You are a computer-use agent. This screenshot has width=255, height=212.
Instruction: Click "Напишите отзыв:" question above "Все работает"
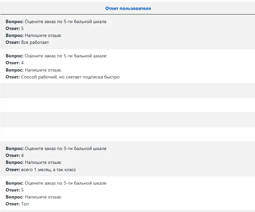pos(43,35)
